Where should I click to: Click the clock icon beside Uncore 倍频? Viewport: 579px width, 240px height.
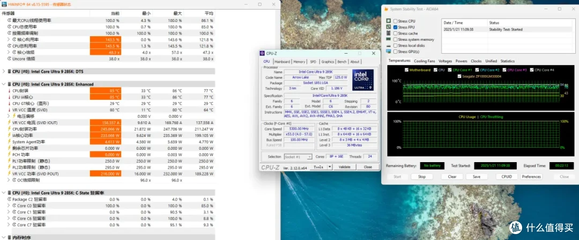pyautogui.click(x=10, y=59)
